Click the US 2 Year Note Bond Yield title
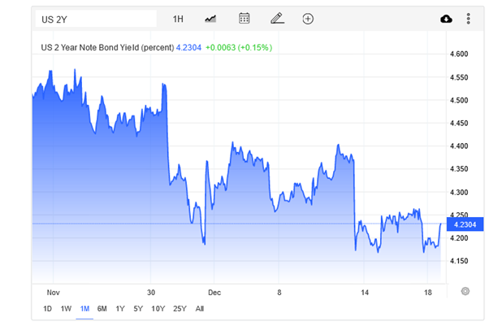This screenshot has width=489, height=326. tap(108, 48)
